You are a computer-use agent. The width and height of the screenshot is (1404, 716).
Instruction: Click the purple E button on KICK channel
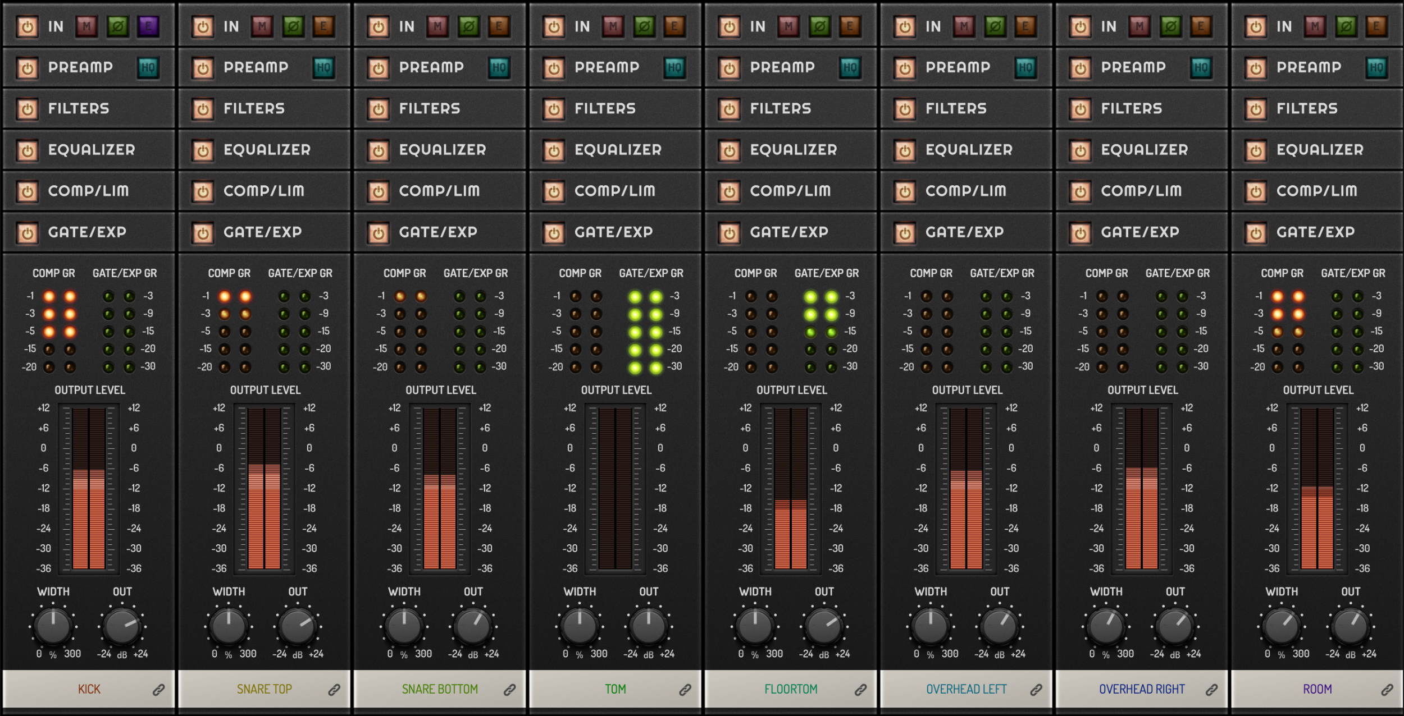pyautogui.click(x=148, y=26)
